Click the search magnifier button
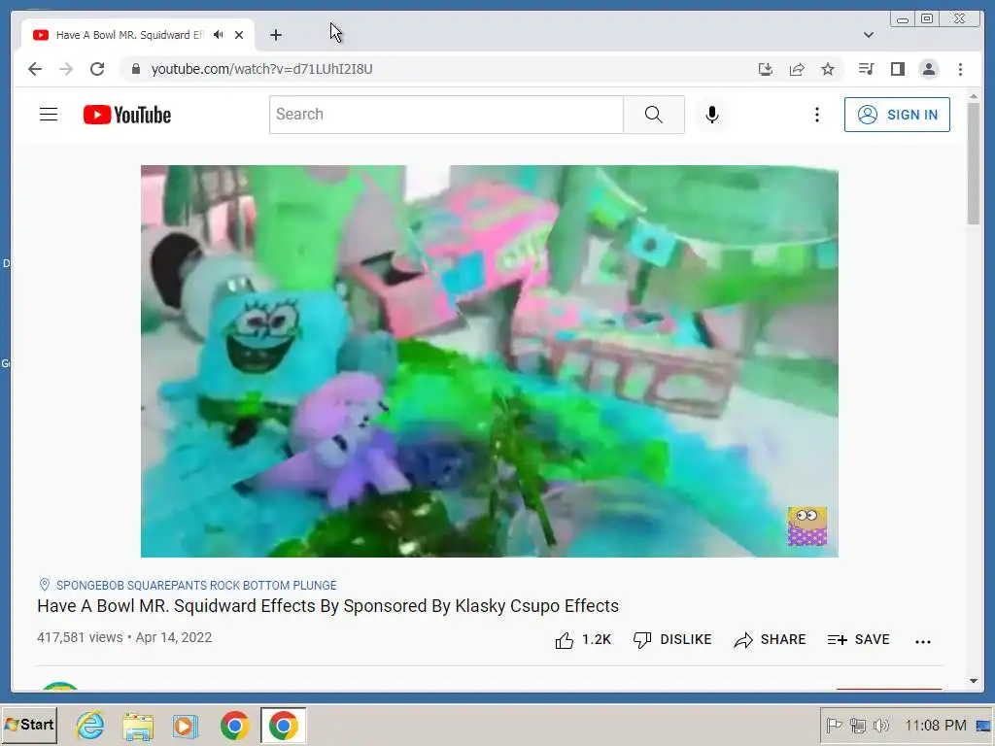 [x=654, y=115]
